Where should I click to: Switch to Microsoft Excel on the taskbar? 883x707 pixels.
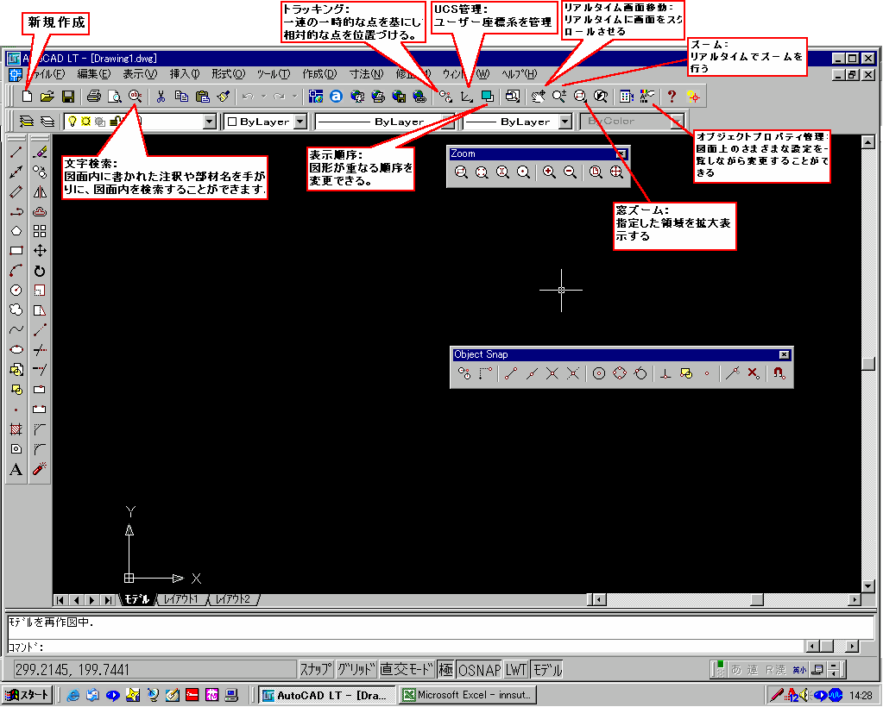click(468, 695)
